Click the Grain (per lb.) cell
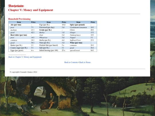Screen dimensions: 155x116 [45, 30]
